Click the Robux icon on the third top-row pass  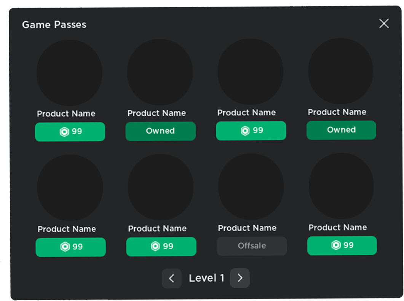coord(245,131)
